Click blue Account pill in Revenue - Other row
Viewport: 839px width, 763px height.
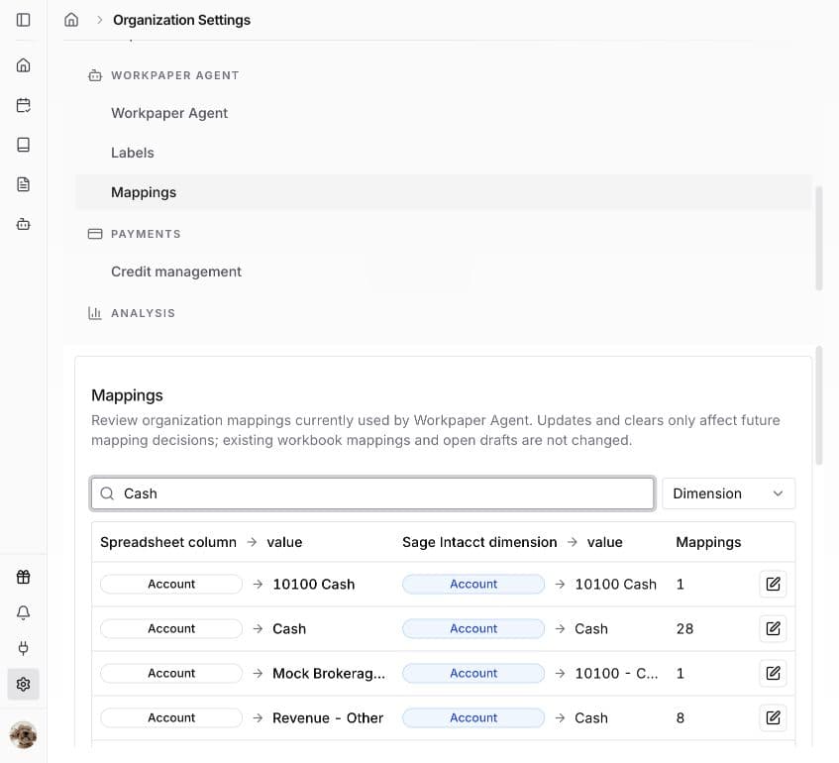tap(473, 717)
